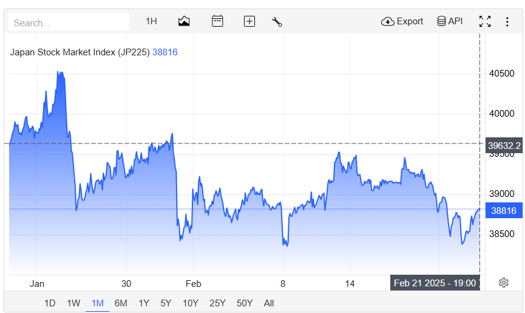525x313 pixels.
Task: Select the 6M time range
Action: click(121, 303)
